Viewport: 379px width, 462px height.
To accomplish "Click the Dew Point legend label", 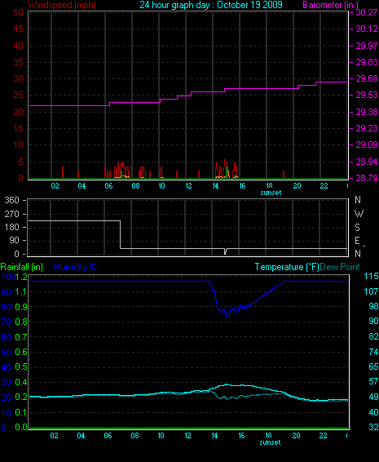I will click(x=340, y=267).
